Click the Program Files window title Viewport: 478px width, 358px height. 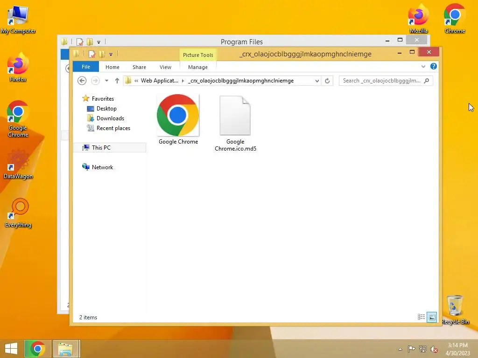242,41
